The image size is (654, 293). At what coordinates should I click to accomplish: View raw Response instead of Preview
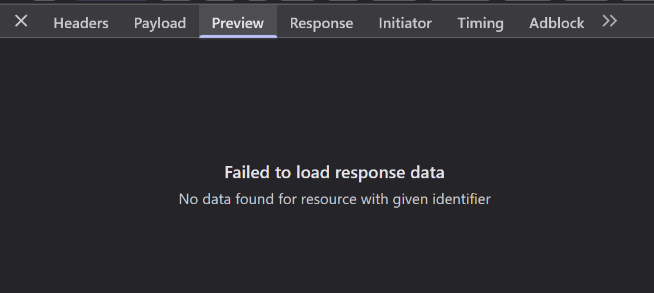pos(321,23)
